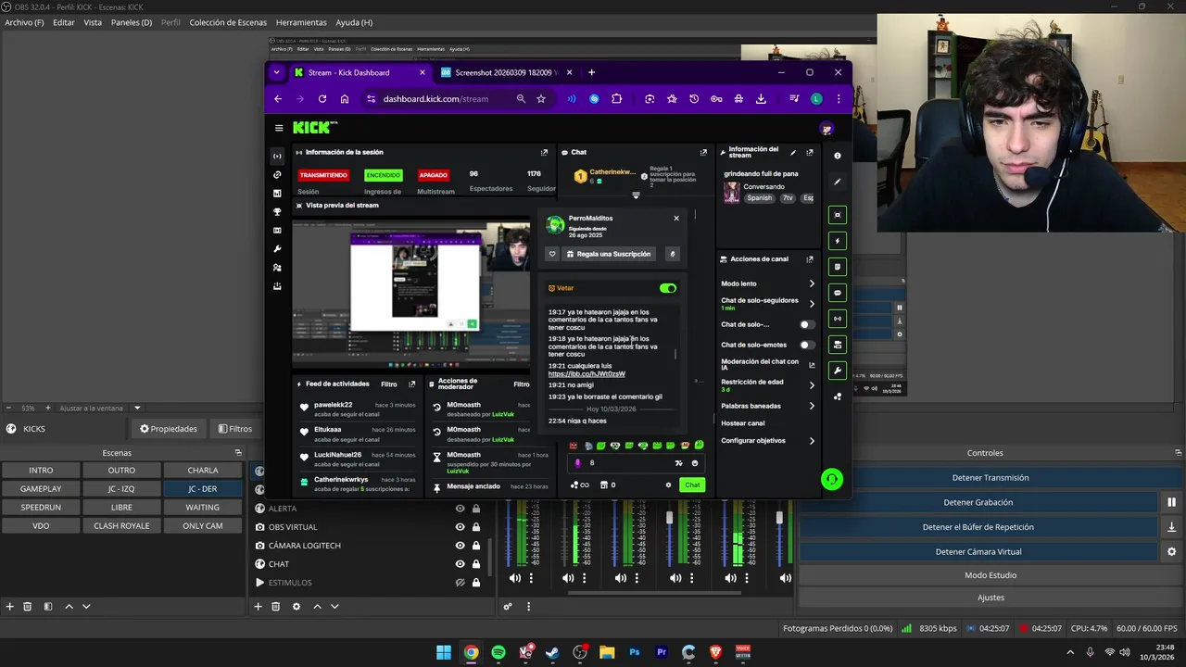This screenshot has width=1186, height=667.
Task: Close the PerroMalditos user card
Action: [x=676, y=219]
